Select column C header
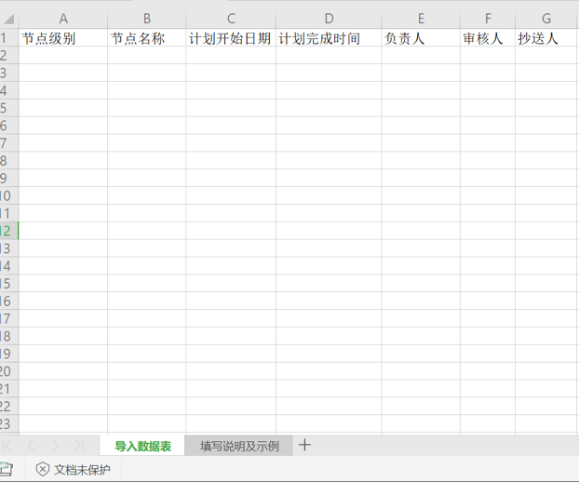Image resolution: width=579 pixels, height=482 pixels. tap(231, 19)
